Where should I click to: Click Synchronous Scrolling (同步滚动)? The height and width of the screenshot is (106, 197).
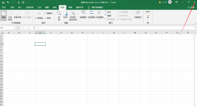tap(123, 16)
